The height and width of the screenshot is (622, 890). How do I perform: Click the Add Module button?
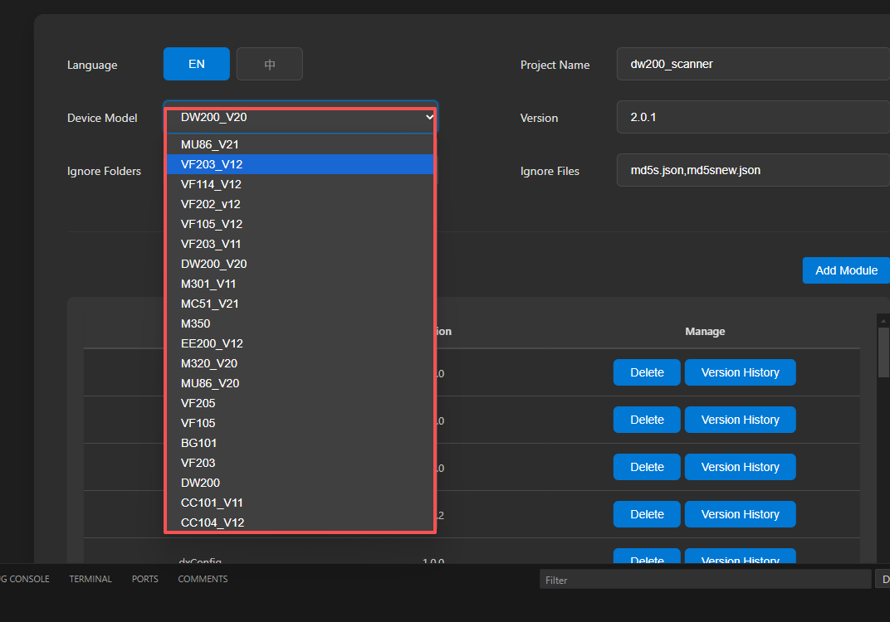[x=846, y=270]
